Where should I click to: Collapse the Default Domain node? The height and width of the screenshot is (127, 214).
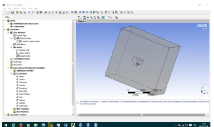pos(11,38)
